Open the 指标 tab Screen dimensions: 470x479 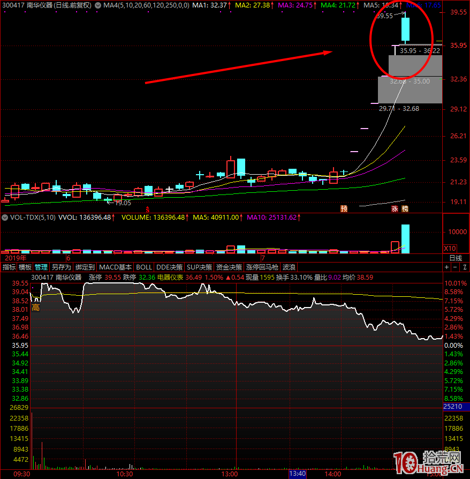(9, 267)
